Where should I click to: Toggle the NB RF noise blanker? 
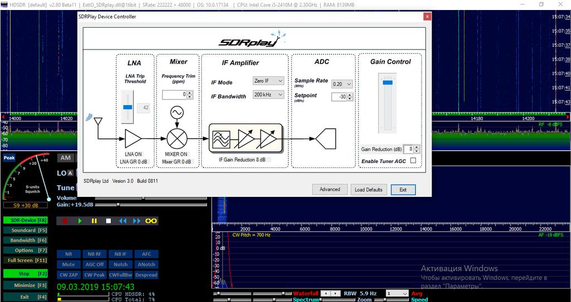[94, 254]
